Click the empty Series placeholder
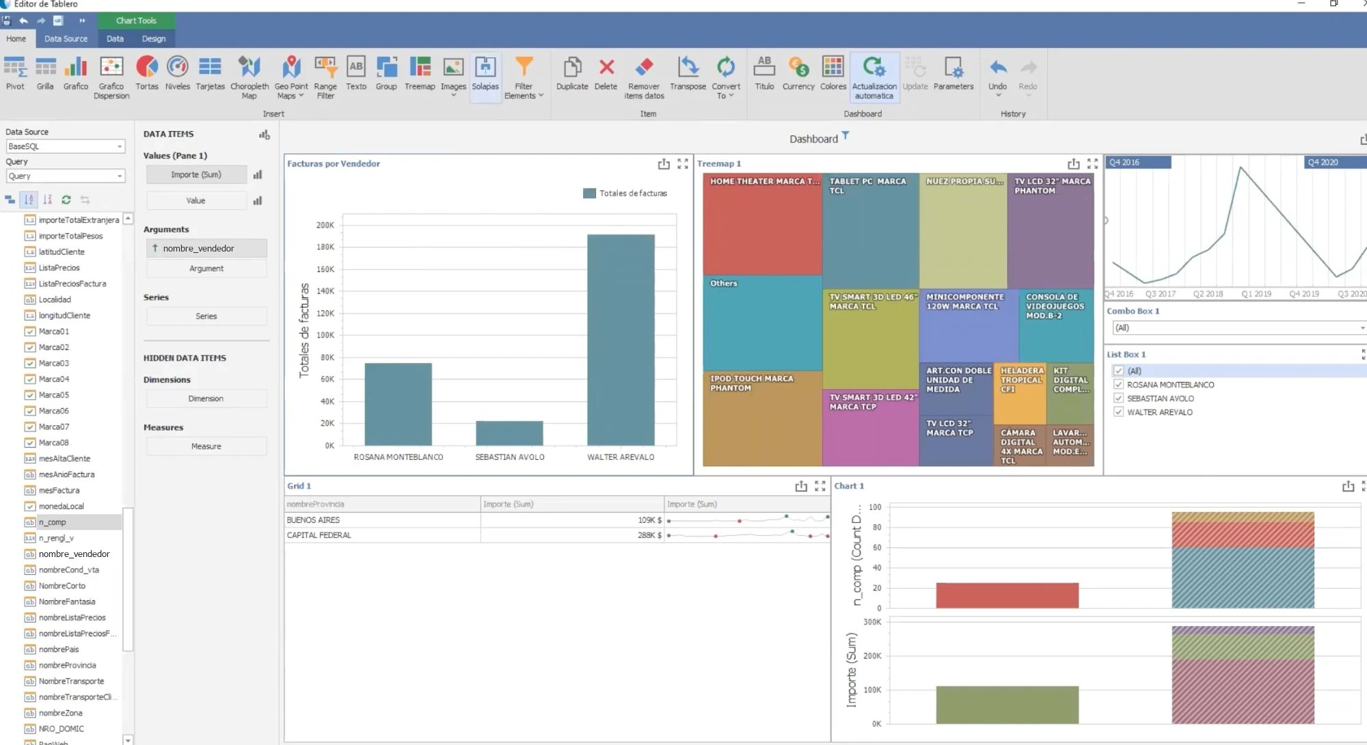 (206, 316)
